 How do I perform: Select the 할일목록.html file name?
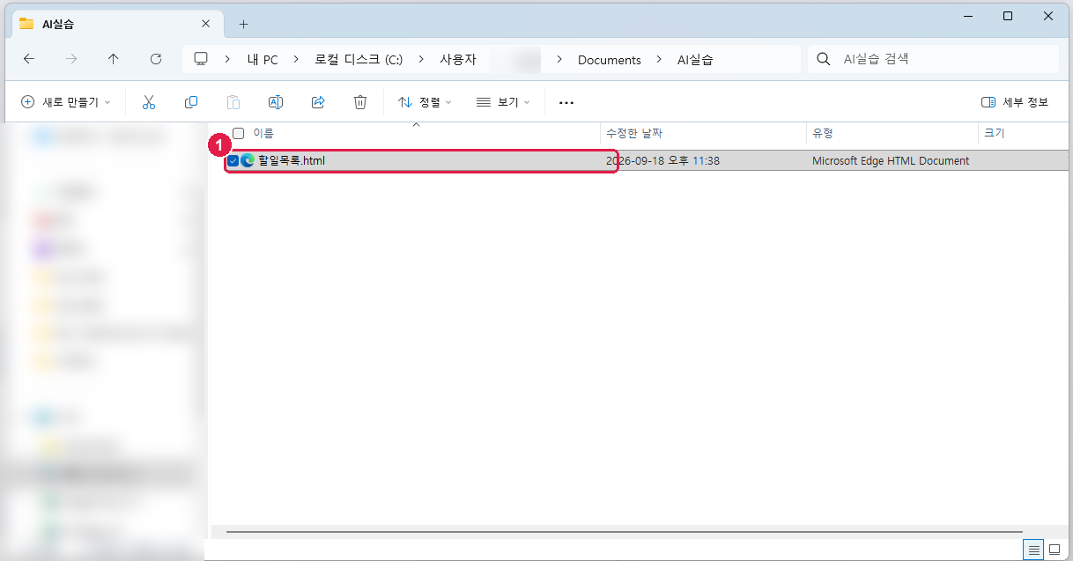[292, 160]
